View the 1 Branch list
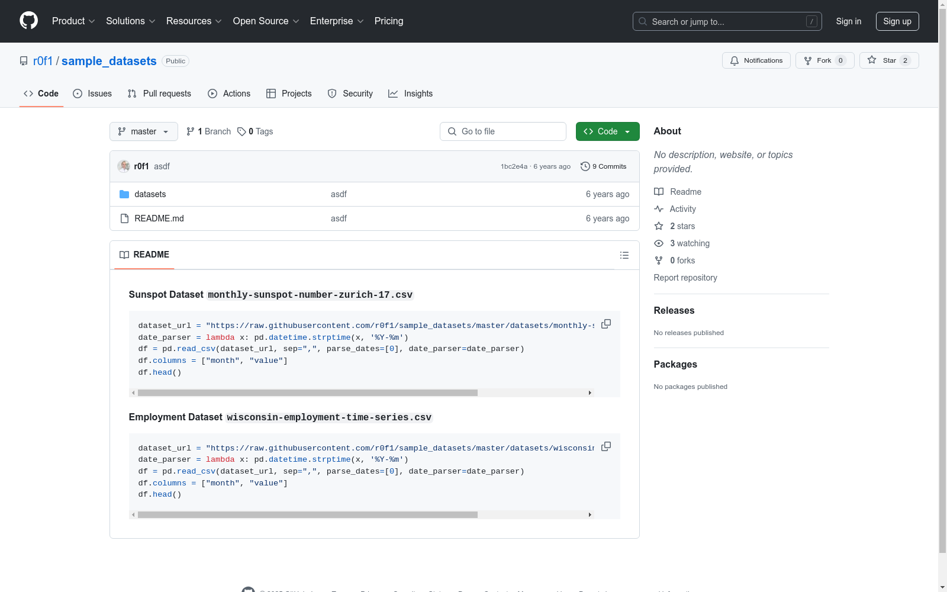Image resolution: width=947 pixels, height=592 pixels. click(208, 131)
